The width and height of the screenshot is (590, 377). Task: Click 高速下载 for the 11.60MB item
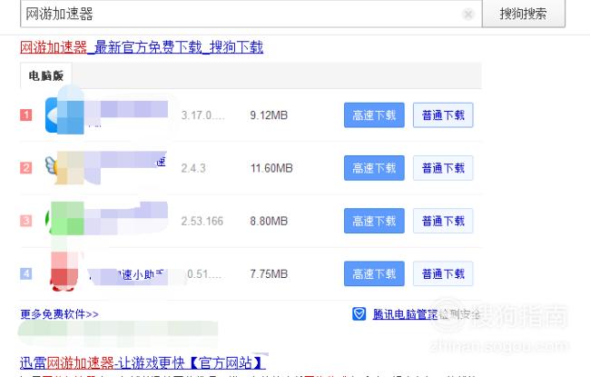pyautogui.click(x=374, y=168)
